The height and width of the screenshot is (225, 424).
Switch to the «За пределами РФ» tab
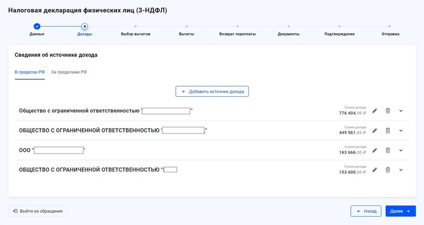click(x=69, y=71)
